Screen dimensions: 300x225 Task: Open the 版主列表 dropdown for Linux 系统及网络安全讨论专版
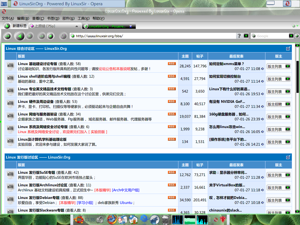[x=279, y=129]
